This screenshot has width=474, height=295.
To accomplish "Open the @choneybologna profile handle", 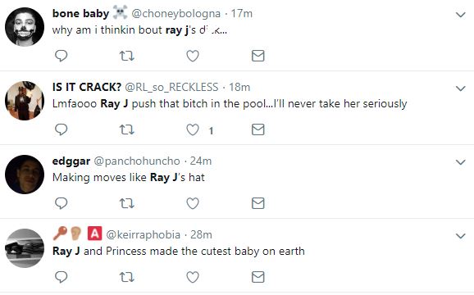I will point(176,14).
